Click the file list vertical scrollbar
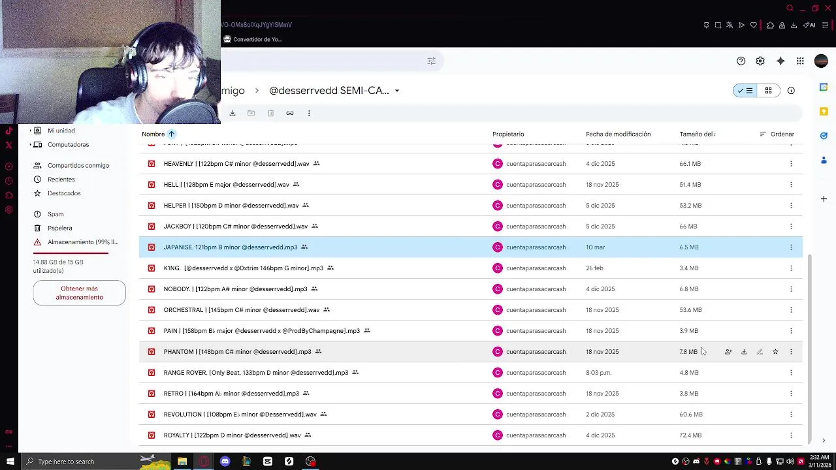The image size is (836, 470). click(x=811, y=349)
